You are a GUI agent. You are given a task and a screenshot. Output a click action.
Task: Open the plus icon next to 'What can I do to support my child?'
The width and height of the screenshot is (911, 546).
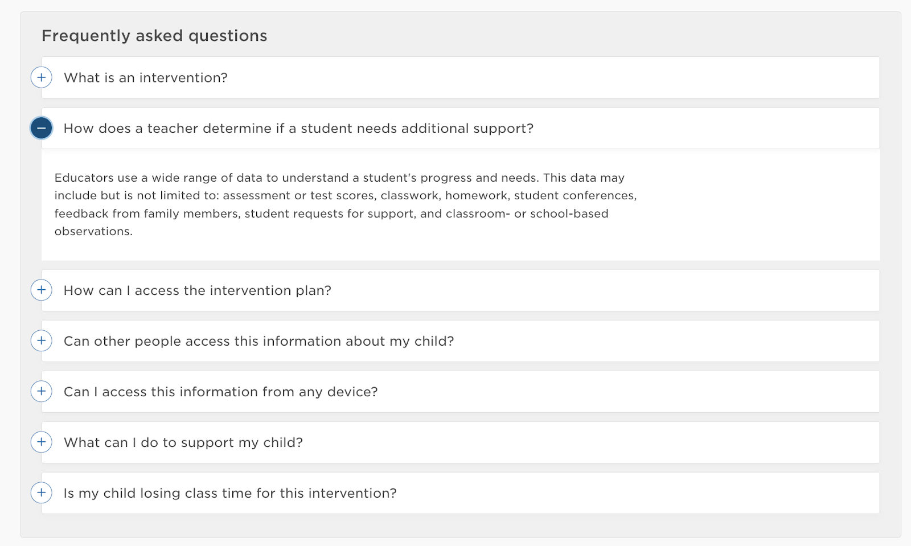[x=42, y=442]
